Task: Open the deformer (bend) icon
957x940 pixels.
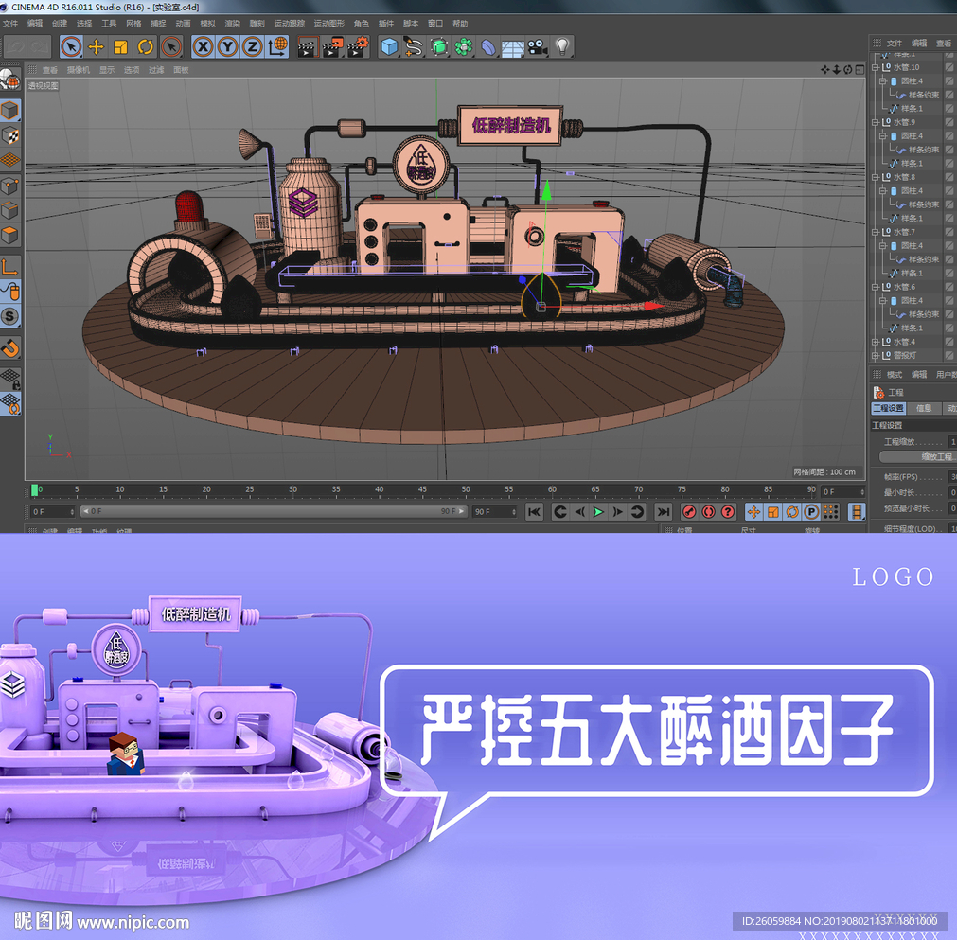Action: pos(488,46)
